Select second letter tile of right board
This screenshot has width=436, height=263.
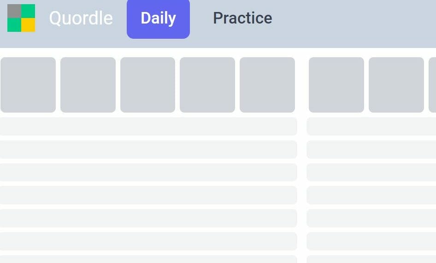396,85
